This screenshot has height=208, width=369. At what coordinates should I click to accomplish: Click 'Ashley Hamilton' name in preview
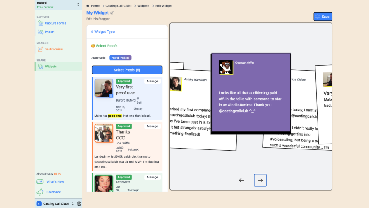click(x=195, y=80)
